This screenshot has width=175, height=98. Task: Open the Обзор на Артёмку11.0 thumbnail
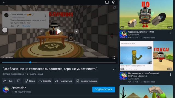point(146,14)
